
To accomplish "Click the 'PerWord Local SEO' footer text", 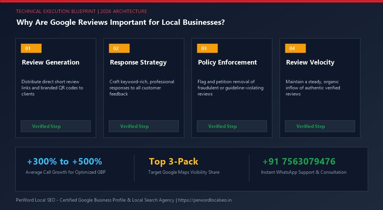I will (x=36, y=200).
